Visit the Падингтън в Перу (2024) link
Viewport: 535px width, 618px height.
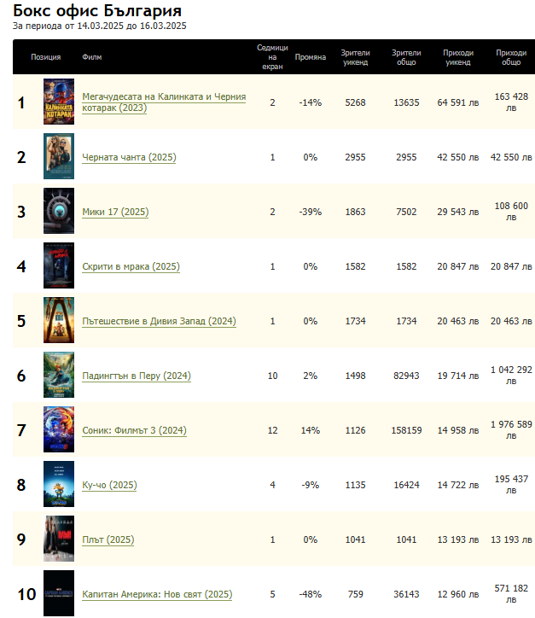pyautogui.click(x=136, y=376)
